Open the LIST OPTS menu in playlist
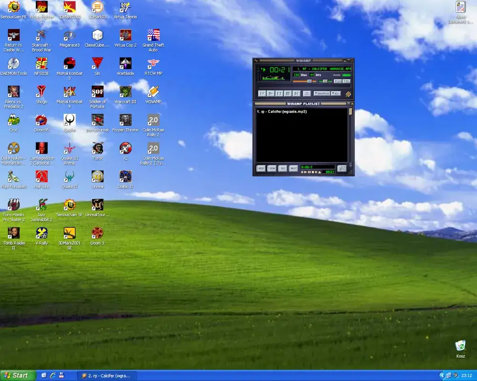Screen dimensions: 477x381 [x=342, y=168]
